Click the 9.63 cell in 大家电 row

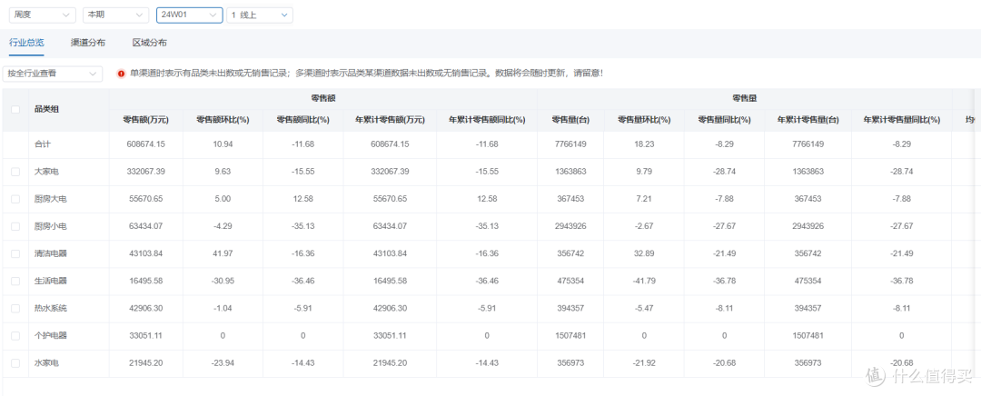(223, 172)
